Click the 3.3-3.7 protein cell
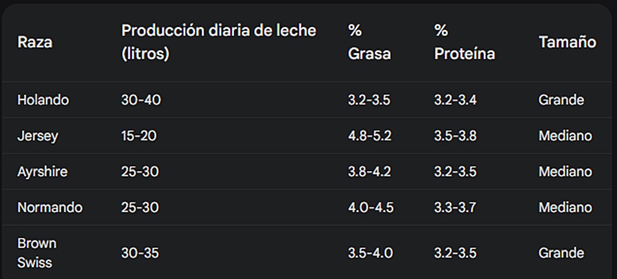The image size is (617, 279). (455, 207)
